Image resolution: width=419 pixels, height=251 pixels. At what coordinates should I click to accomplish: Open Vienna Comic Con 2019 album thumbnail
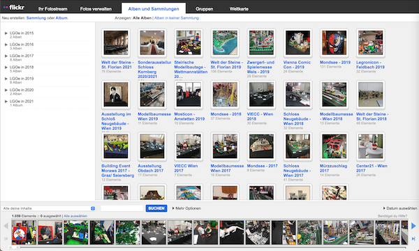coord(298,43)
